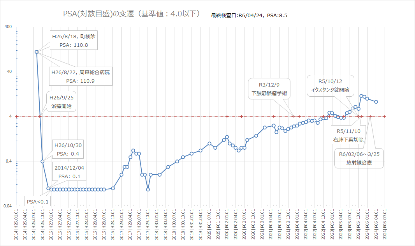
Task: Click the x-axis label "2017|H29.01.01"
Action: (121, 224)
